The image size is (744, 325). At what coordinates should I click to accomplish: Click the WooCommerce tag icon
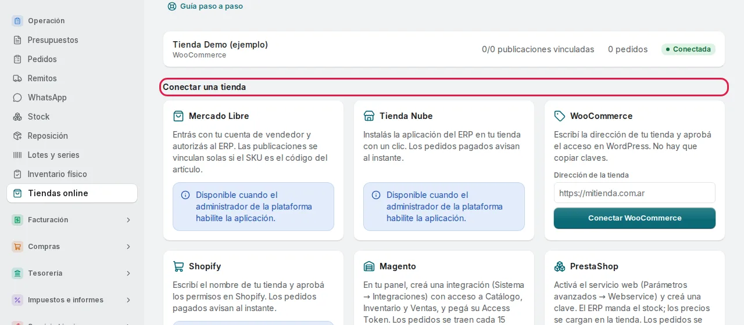coord(560,116)
